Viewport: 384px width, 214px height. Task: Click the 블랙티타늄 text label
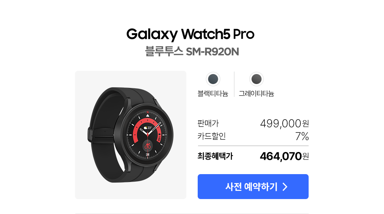click(x=213, y=94)
